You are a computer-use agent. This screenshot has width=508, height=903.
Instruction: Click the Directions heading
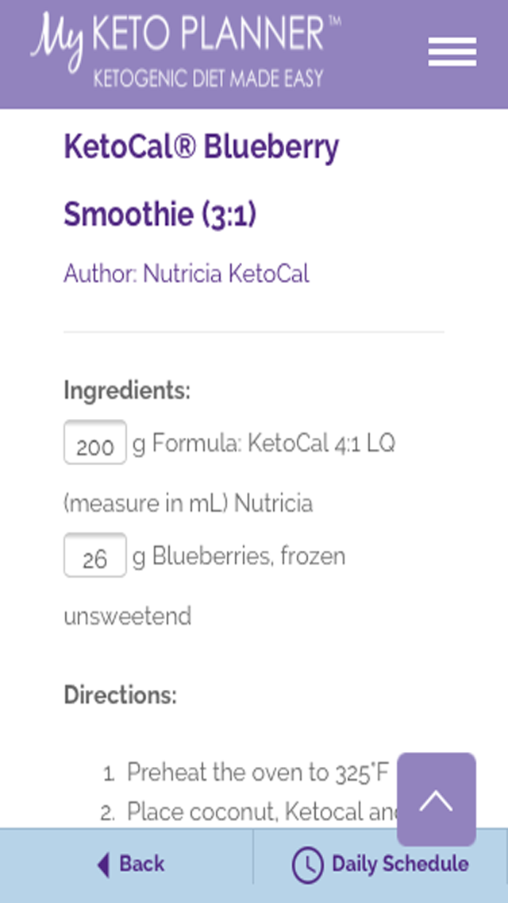pos(120,695)
